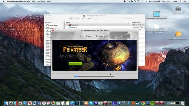Open Steam from the dock
The height and width of the screenshot is (106, 189).
(x=138, y=103)
